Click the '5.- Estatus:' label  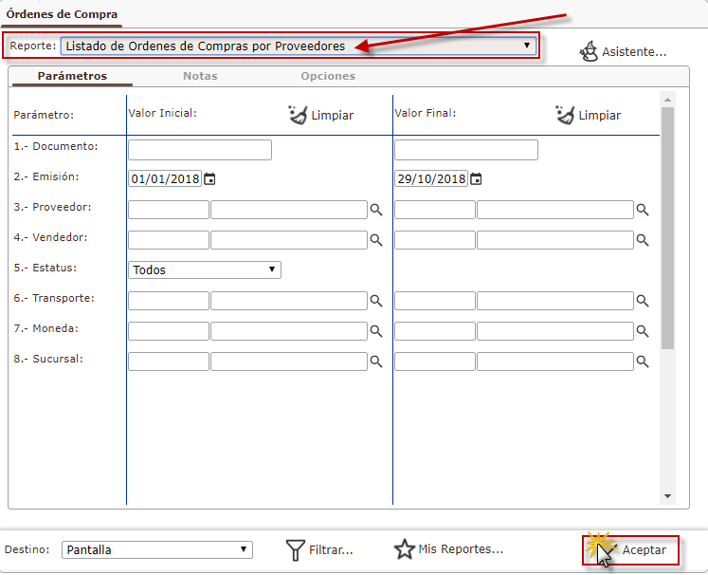point(45,268)
